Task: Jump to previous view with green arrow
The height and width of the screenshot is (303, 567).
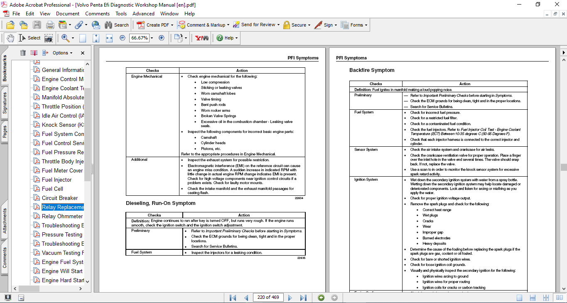Action: click(321, 298)
